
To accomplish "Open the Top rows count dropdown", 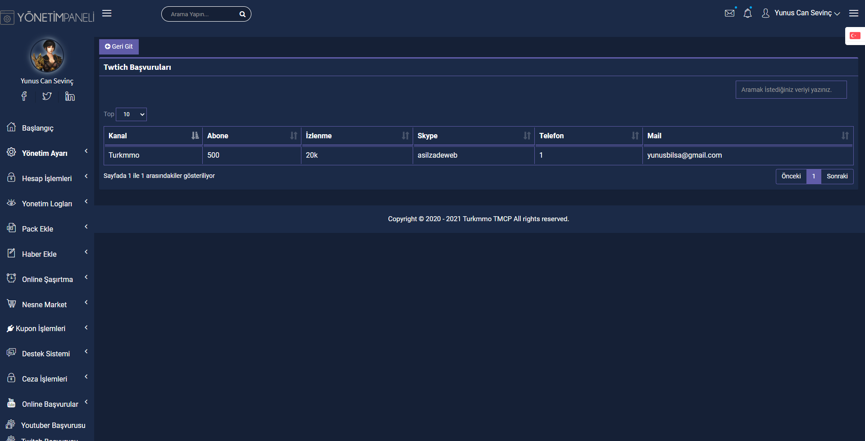I will (131, 114).
